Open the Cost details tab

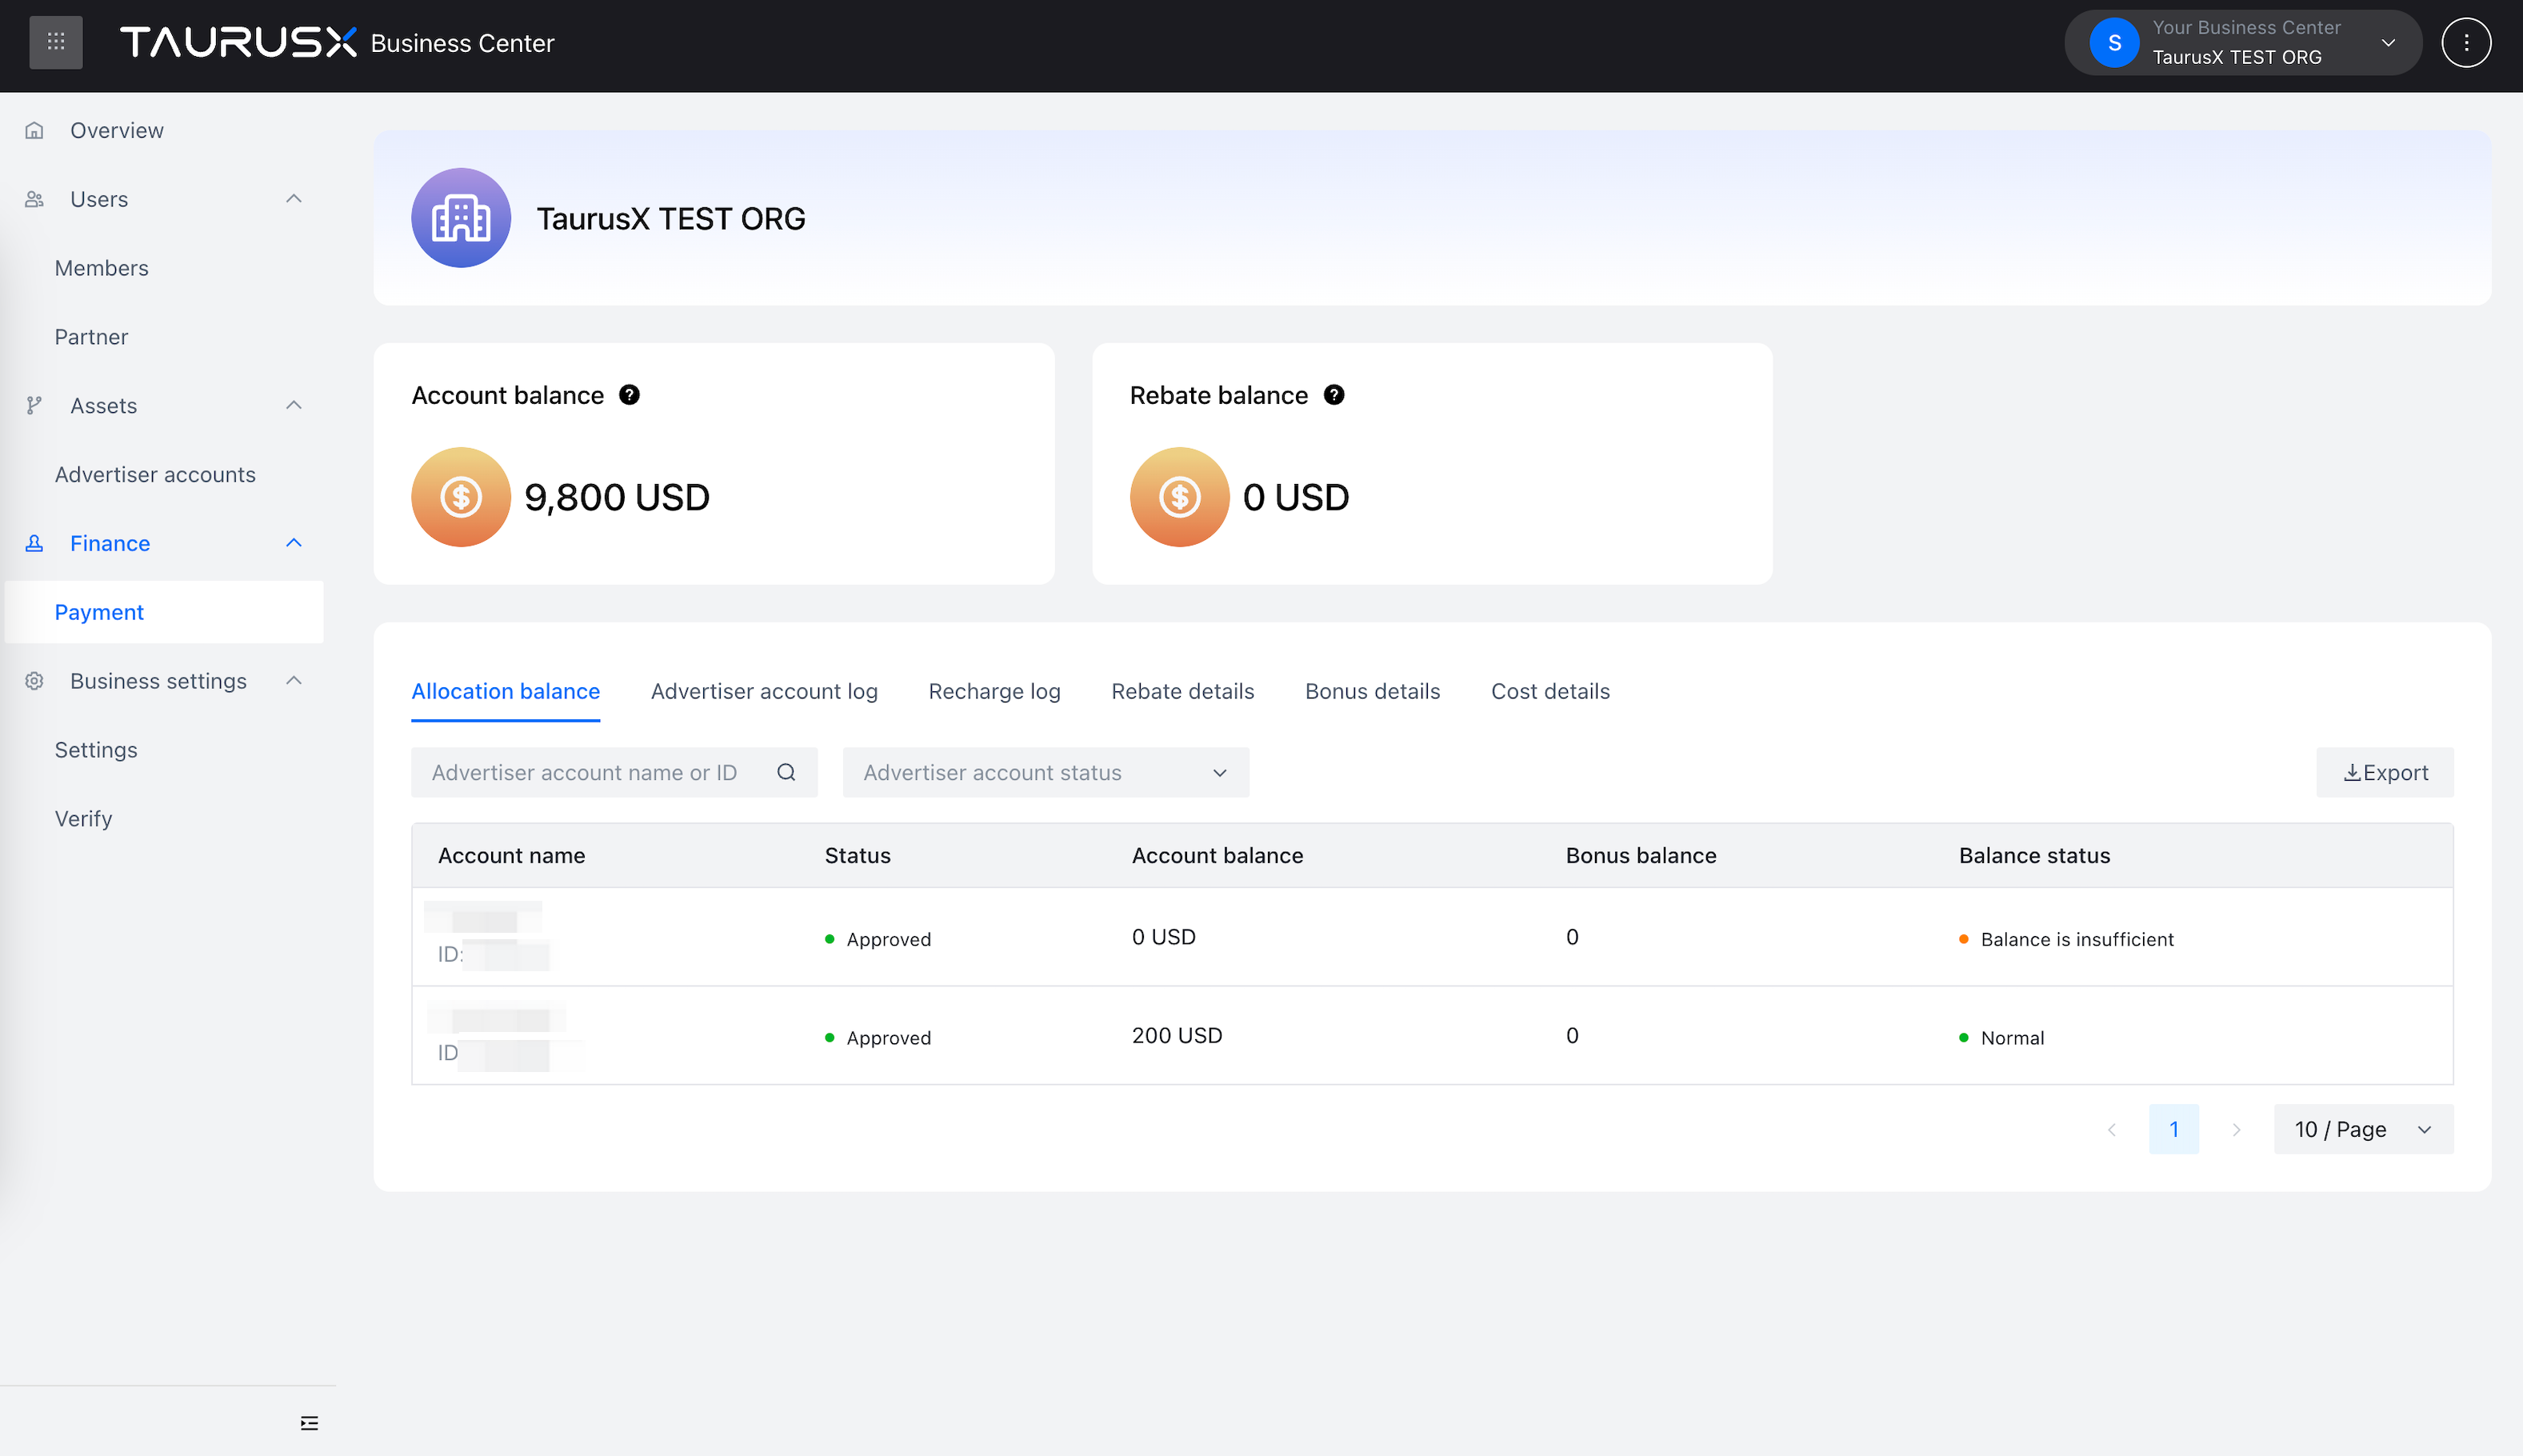click(1550, 691)
